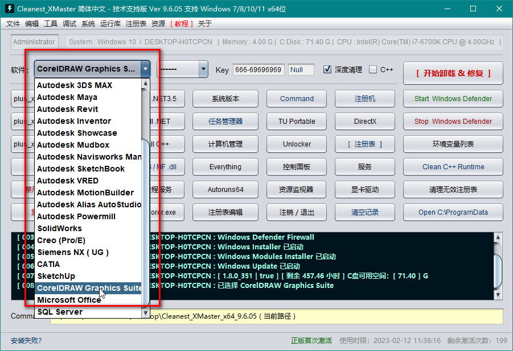Select Autodesk Alias AutoStudio entry
513x351 pixels.
[88, 204]
